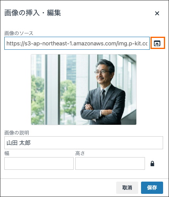Image resolution: width=169 pixels, height=197 pixels.
Task: Click the 画像の挿入・編集 dialog title
Action: (33, 13)
